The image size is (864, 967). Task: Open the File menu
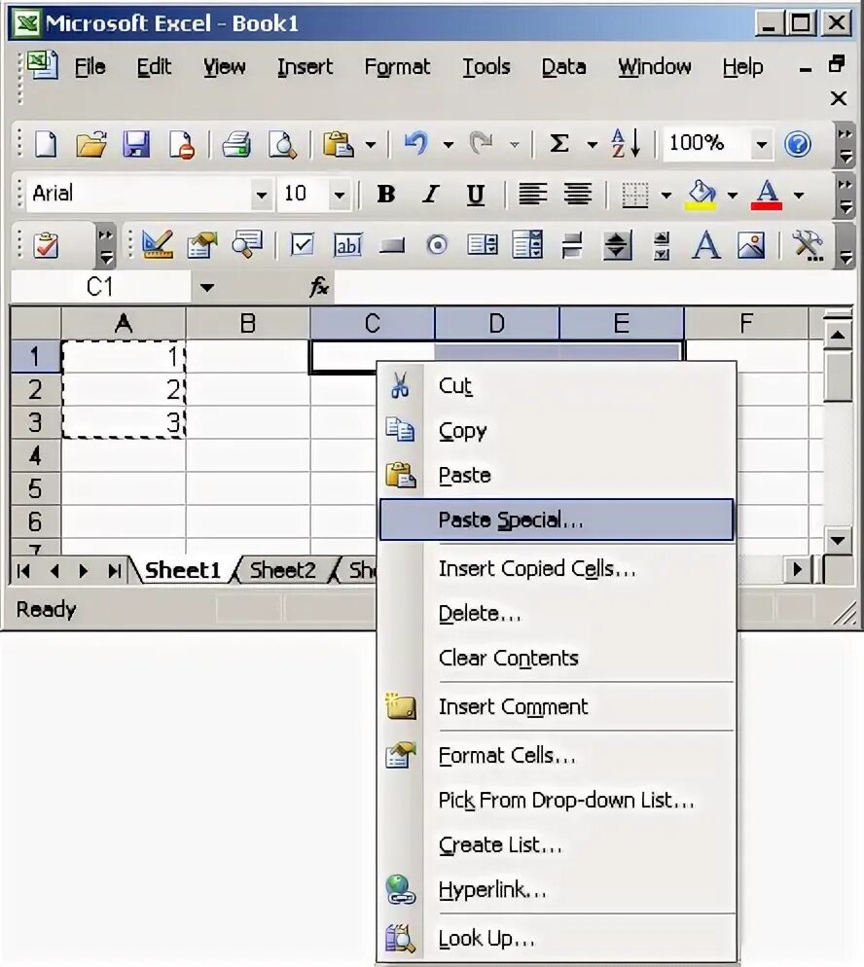tap(90, 66)
